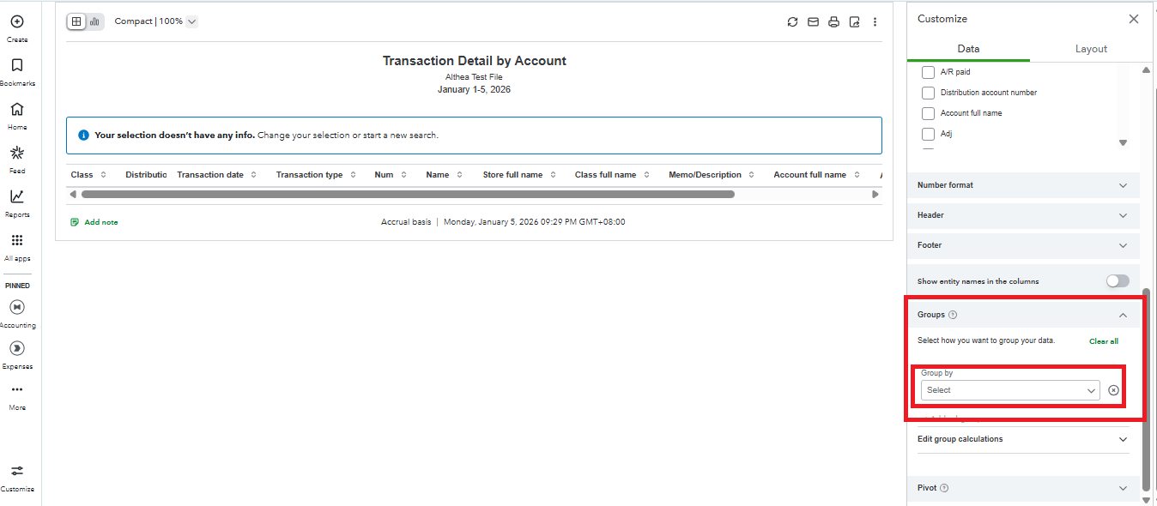
Task: Open the Group by Select dropdown
Action: [x=1010, y=390]
